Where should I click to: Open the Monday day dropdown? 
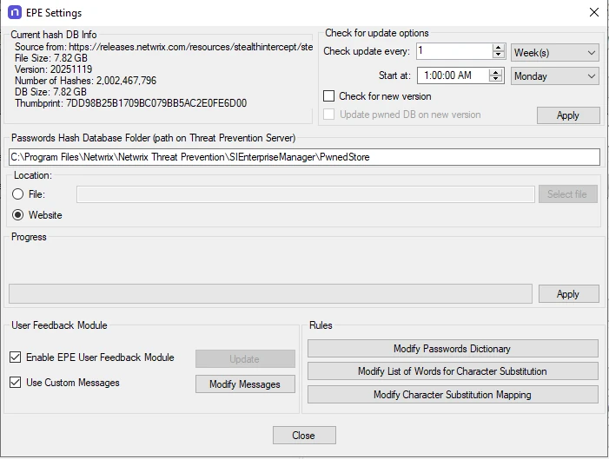554,76
